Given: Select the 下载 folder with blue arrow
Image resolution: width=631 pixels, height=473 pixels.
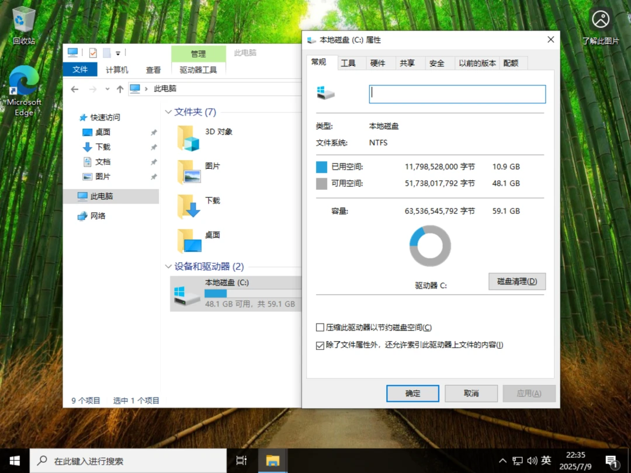Looking at the screenshot, I should 189,206.
